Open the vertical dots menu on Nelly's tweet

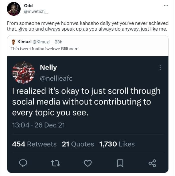(160, 68)
